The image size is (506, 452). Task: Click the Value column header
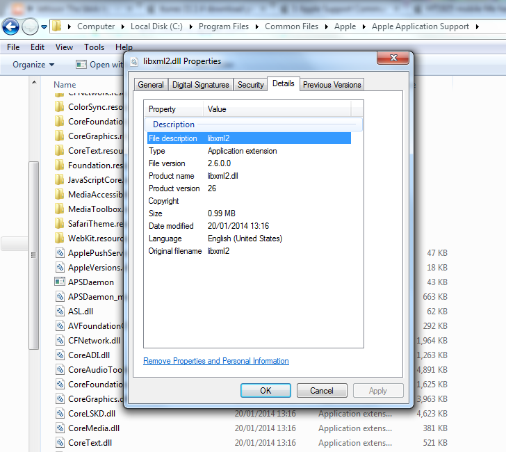pos(277,109)
